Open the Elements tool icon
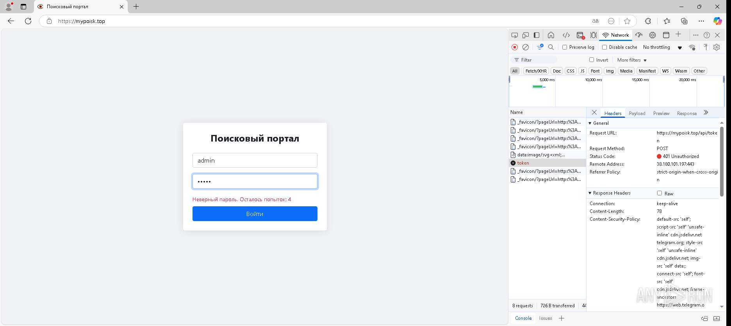Viewport: 731px width, 326px height. pos(566,35)
